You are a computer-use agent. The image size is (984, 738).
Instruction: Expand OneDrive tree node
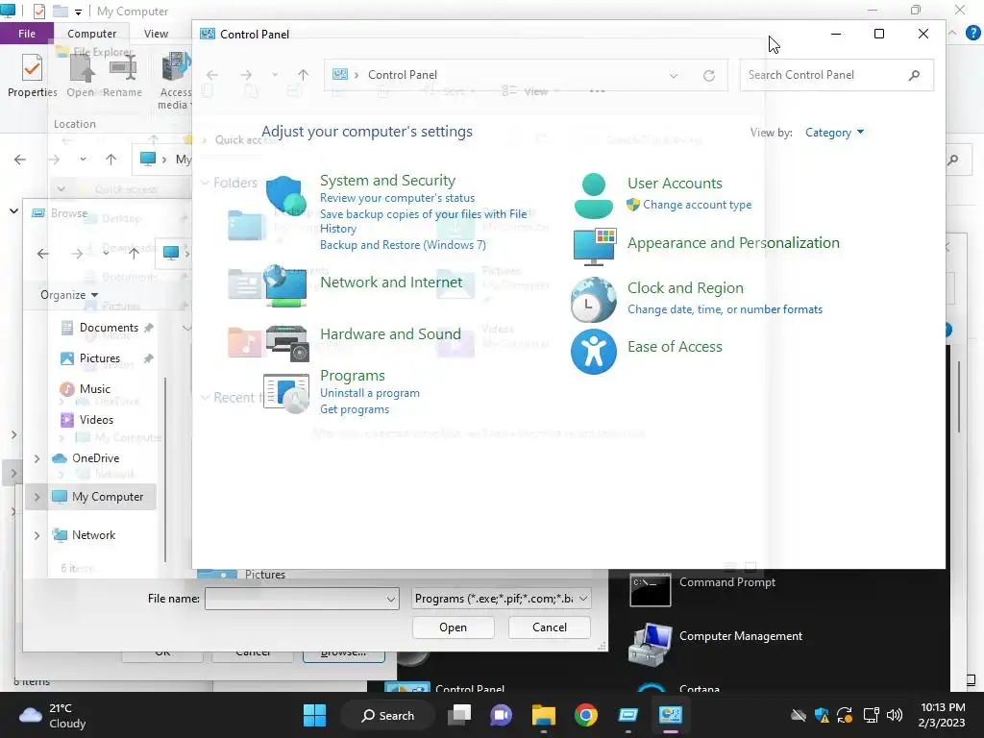coord(37,458)
